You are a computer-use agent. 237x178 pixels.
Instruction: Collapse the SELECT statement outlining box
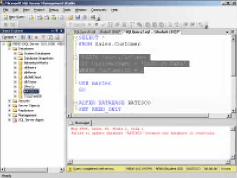point(76,38)
